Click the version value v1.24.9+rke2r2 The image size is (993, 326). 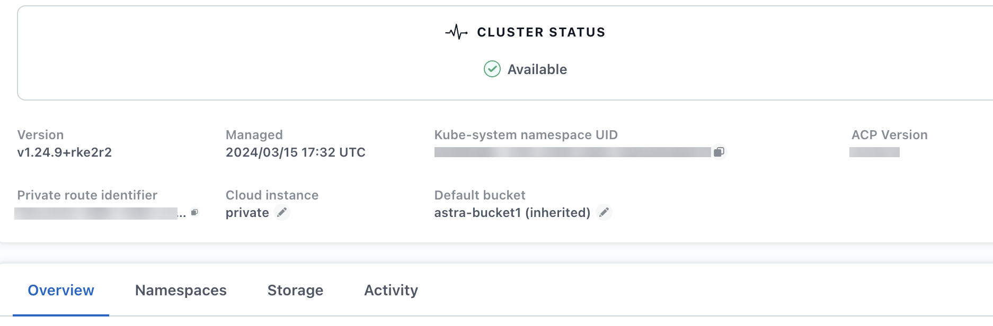click(x=65, y=152)
